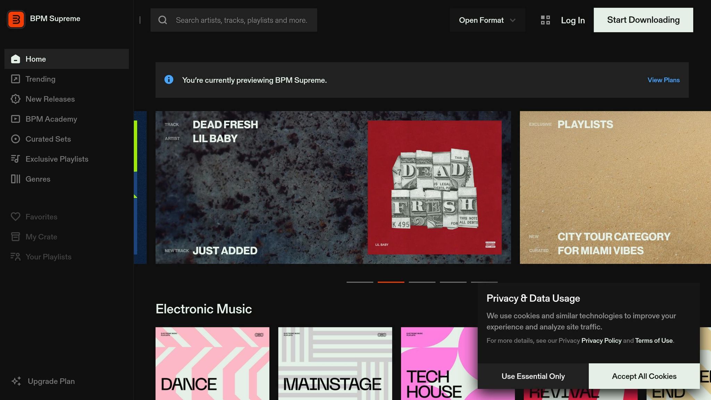Accept all cookies in privacy popup
The width and height of the screenshot is (711, 400).
tap(644, 376)
